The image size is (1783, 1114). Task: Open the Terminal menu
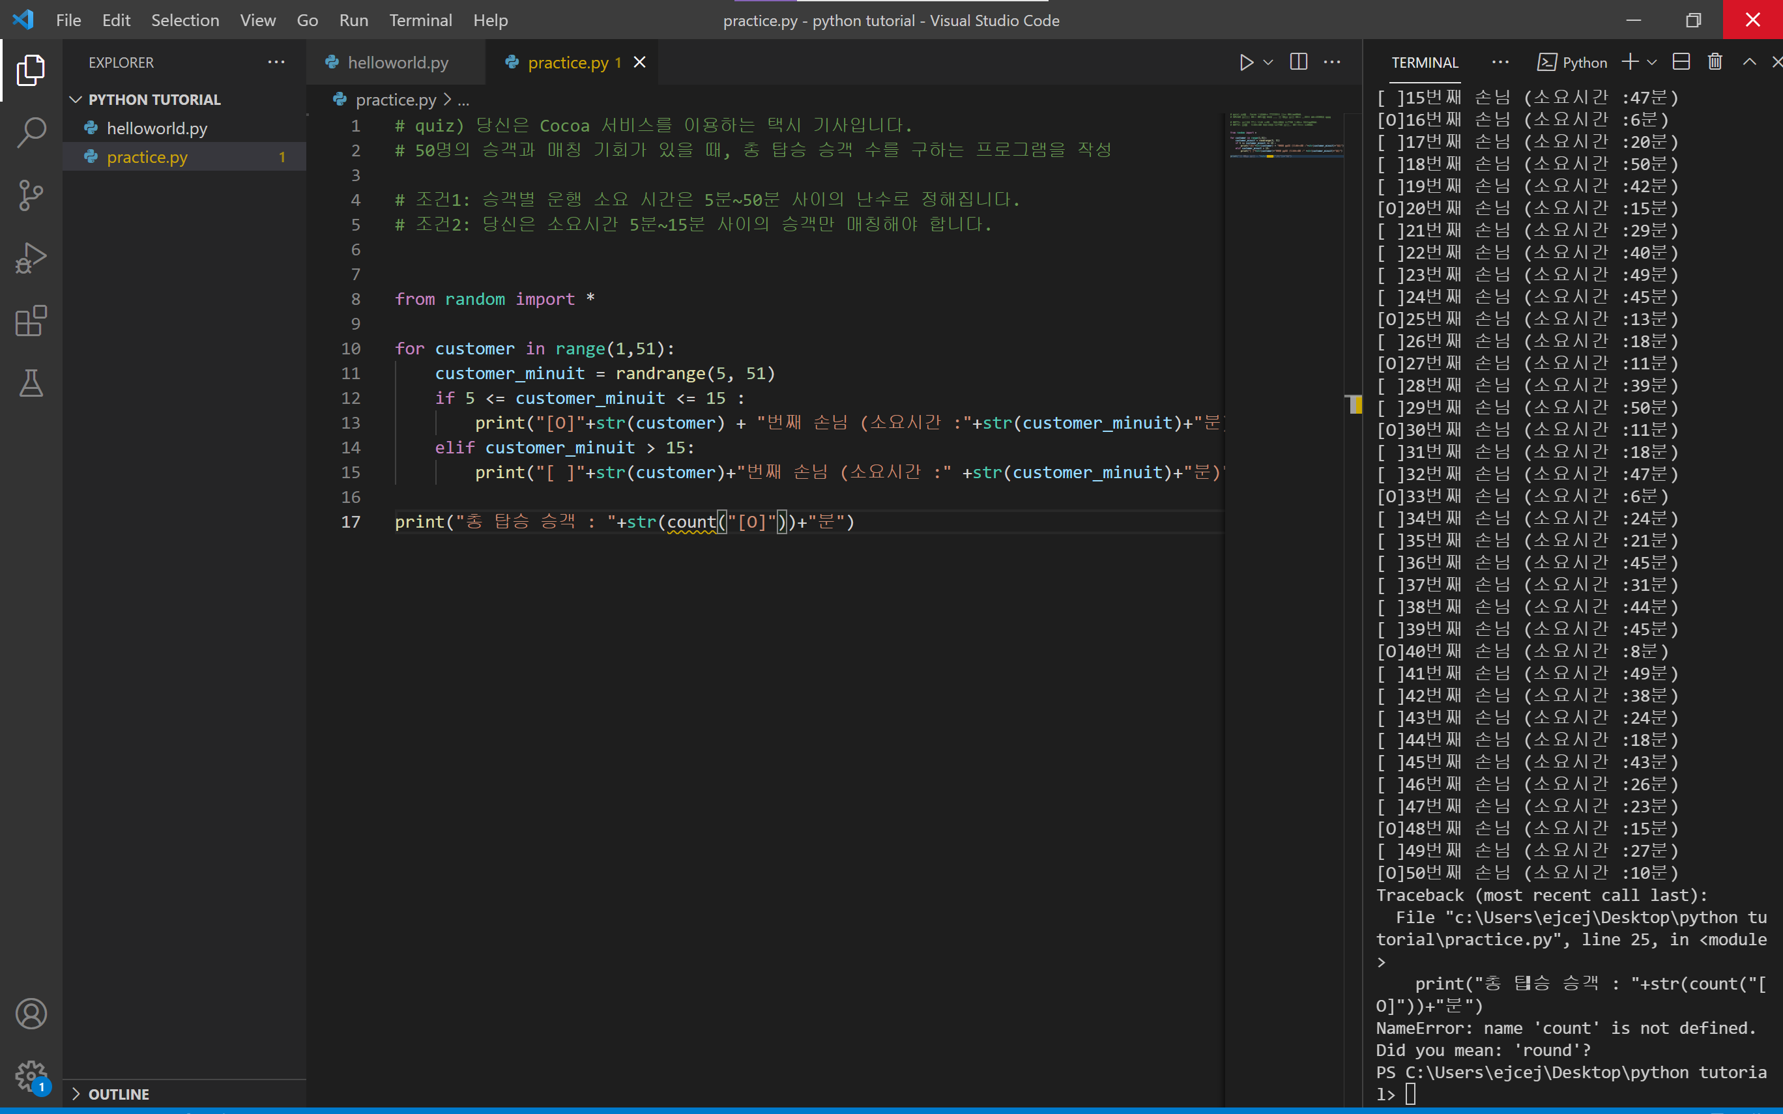point(420,20)
